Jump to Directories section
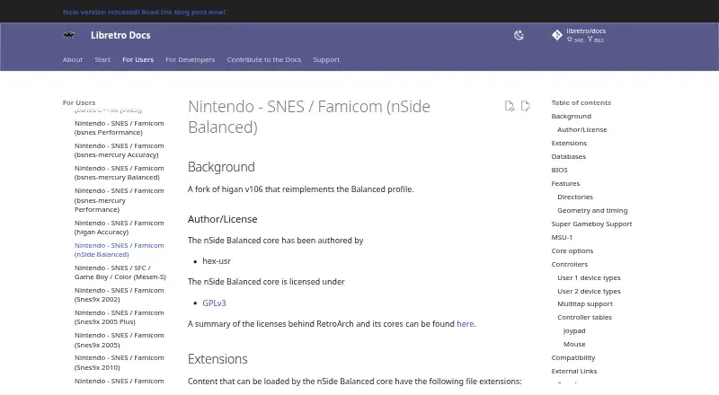 [575, 197]
